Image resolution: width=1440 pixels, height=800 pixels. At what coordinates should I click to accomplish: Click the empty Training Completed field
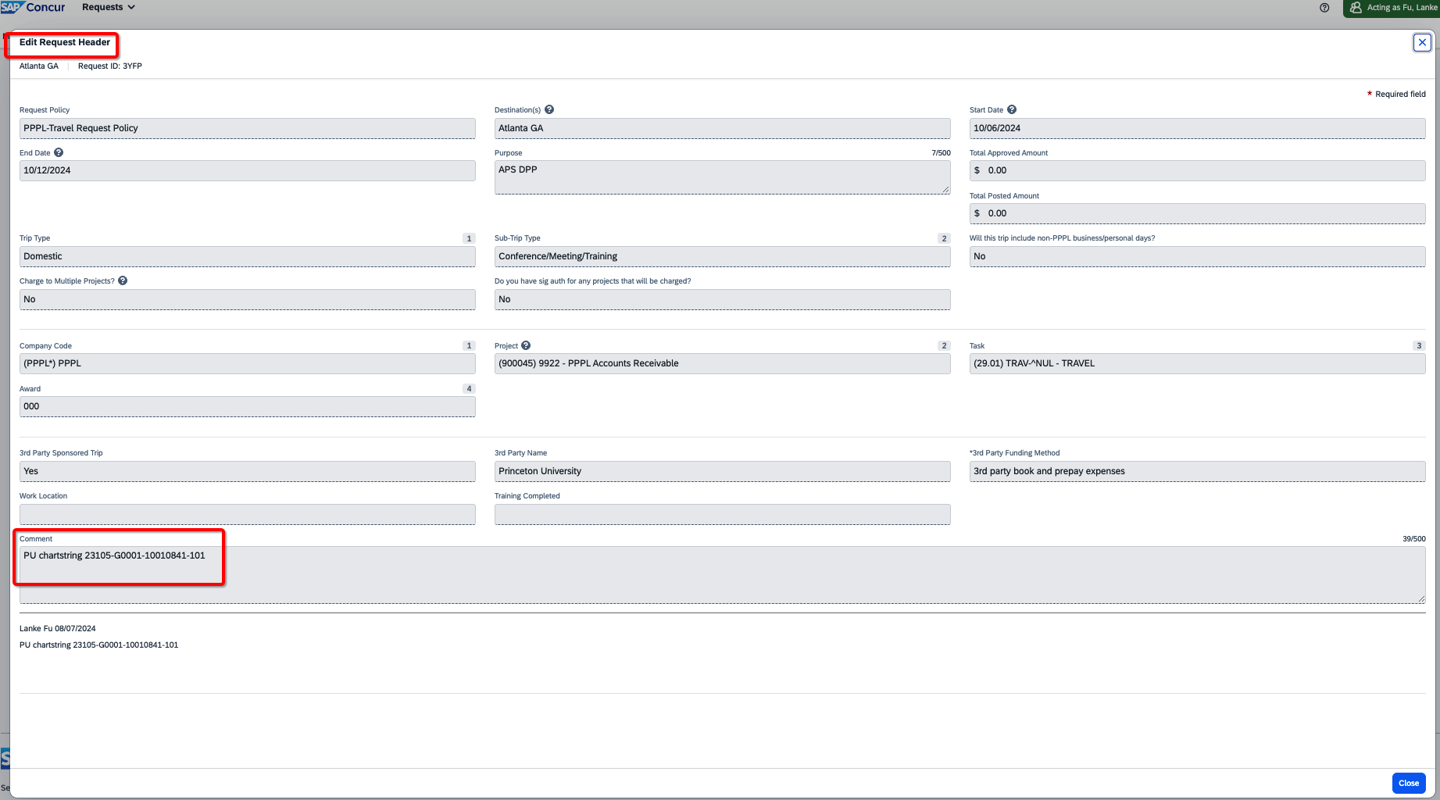pos(722,514)
